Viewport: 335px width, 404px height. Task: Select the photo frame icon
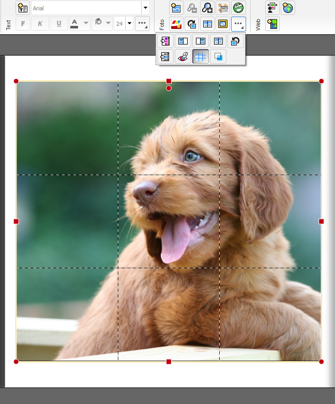click(223, 24)
